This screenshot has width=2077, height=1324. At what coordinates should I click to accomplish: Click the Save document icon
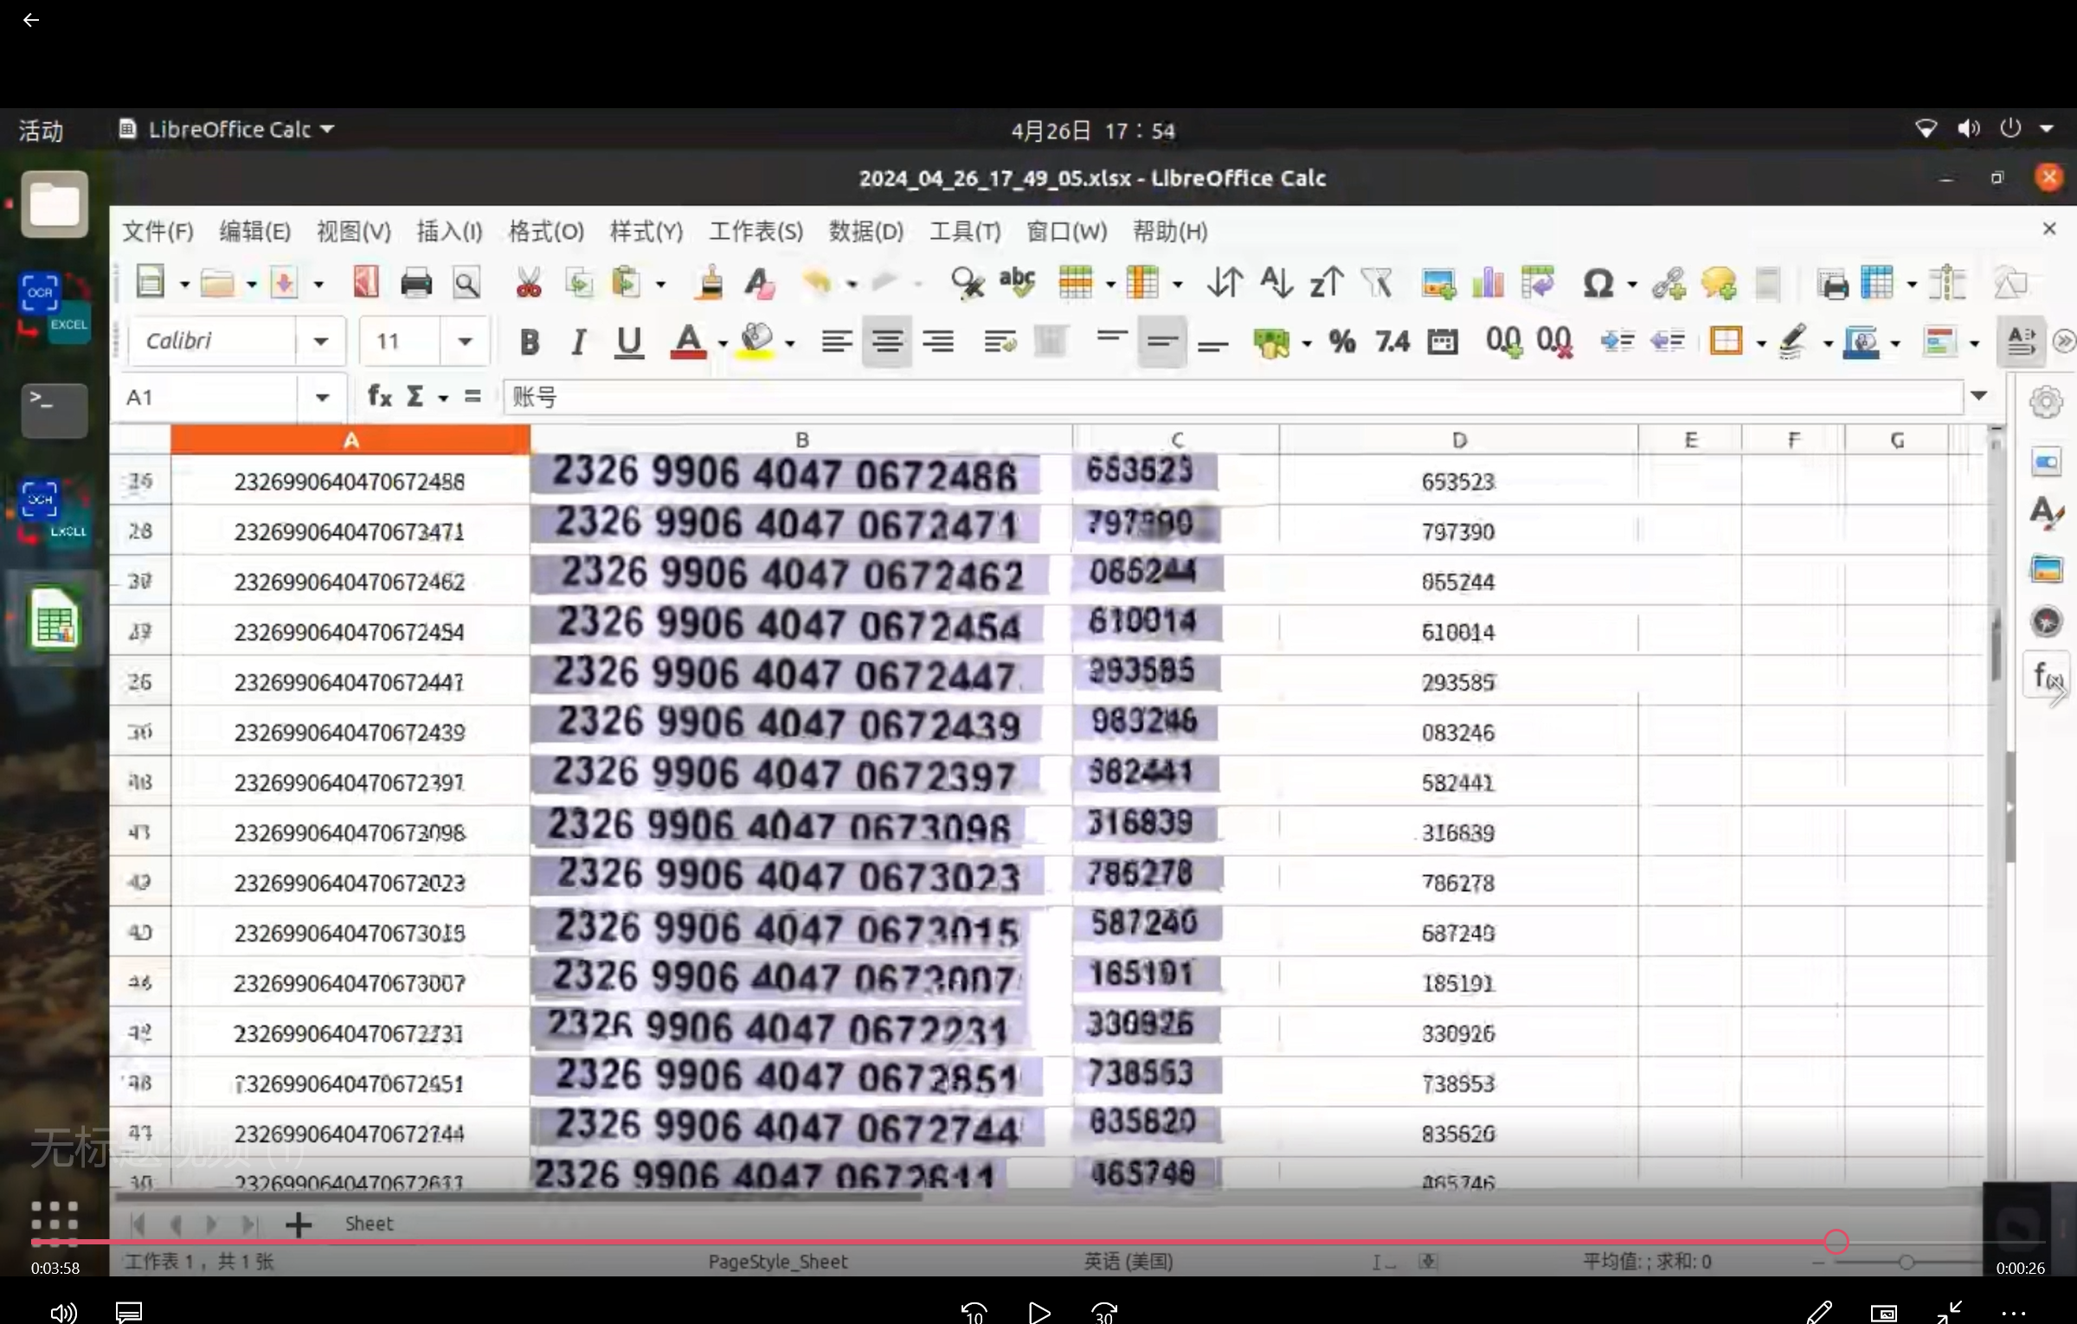coord(285,283)
